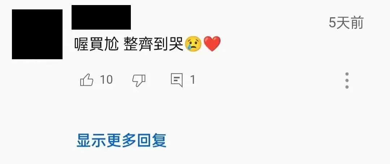Click 回复 at the end of the blue link
The height and width of the screenshot is (164, 390).
(x=151, y=141)
